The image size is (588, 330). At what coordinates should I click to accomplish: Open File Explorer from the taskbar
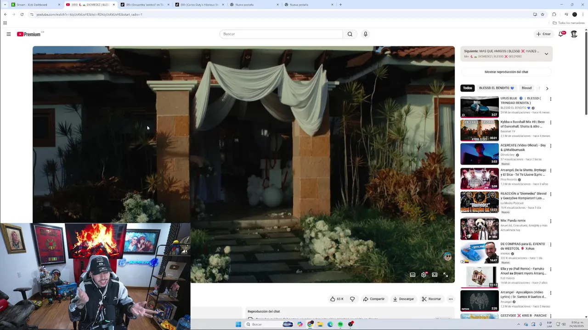(320, 324)
